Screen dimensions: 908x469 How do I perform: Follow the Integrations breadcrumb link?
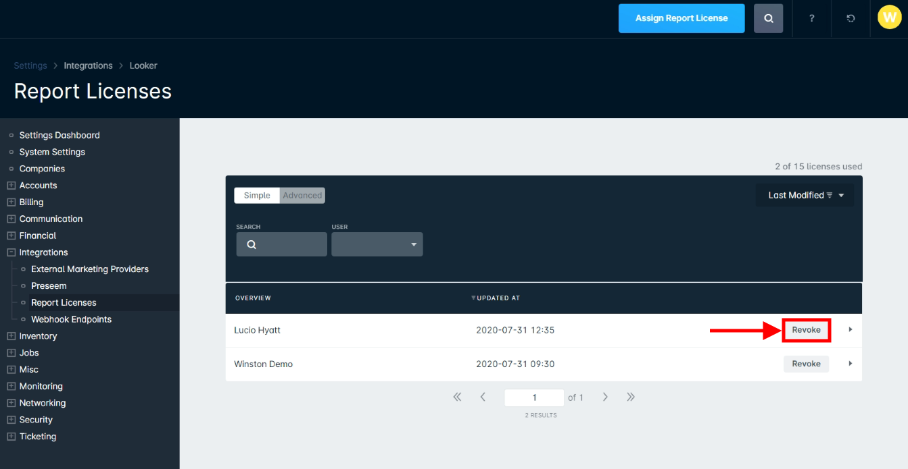tap(88, 65)
